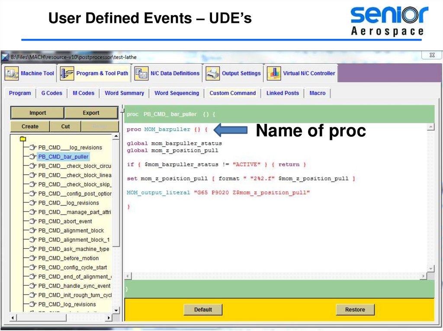
Task: Select PB_CMD__manage_part_attri tree item
Action: [x=74, y=212]
